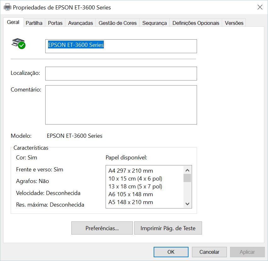Select the Avançadas tab
The width and height of the screenshot is (268, 261).
[x=80, y=23]
